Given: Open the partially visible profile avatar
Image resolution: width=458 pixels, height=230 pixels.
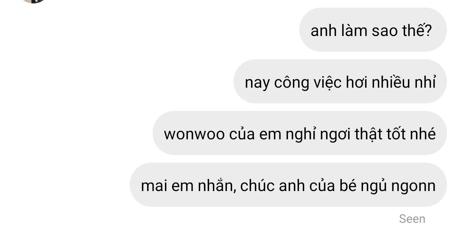Looking at the screenshot, I should click(x=33, y=1).
